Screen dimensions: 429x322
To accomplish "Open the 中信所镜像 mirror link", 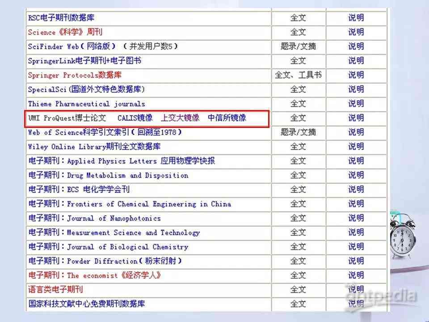I will coord(227,118).
